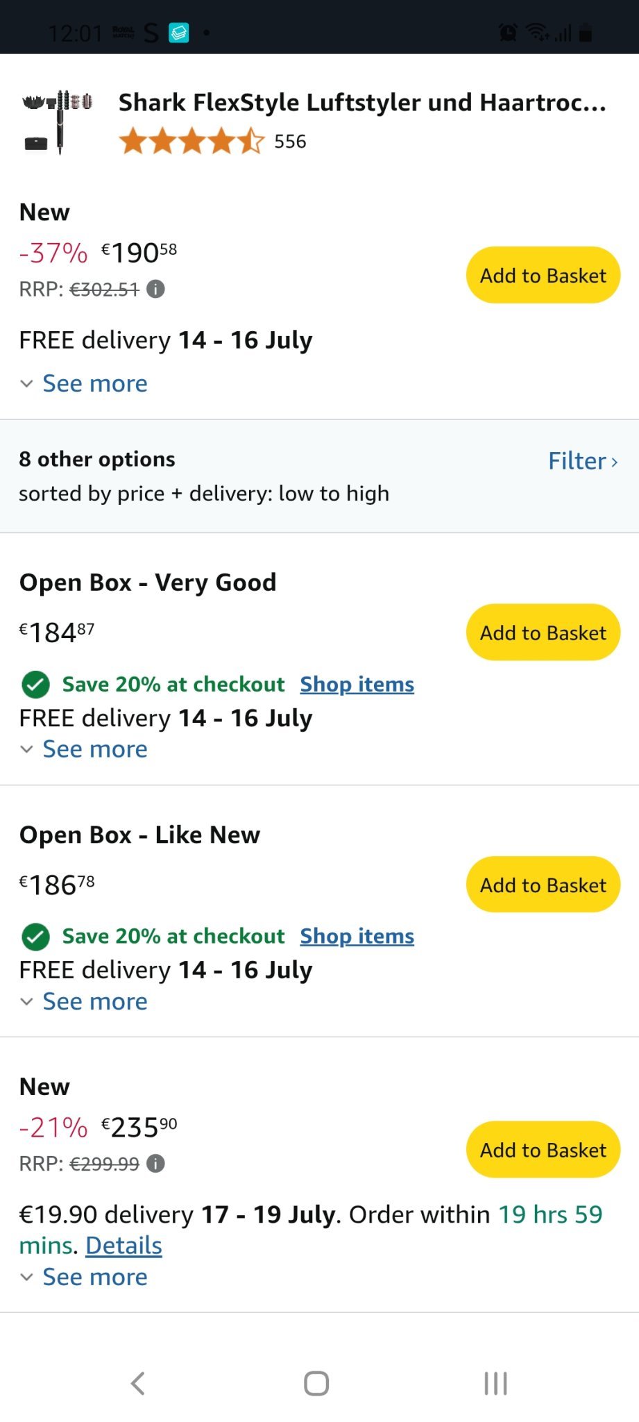This screenshot has height=1422, width=639.
Task: Add the €184.87 Very Good offer to basket
Action: click(x=543, y=633)
